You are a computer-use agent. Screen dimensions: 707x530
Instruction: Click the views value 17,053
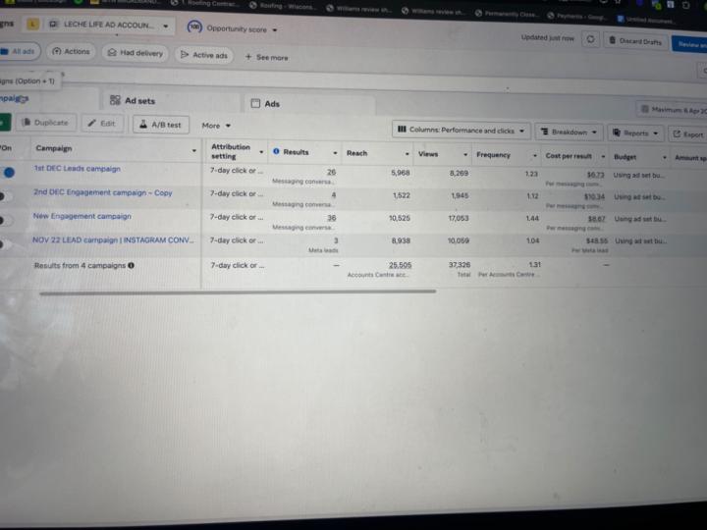(459, 218)
